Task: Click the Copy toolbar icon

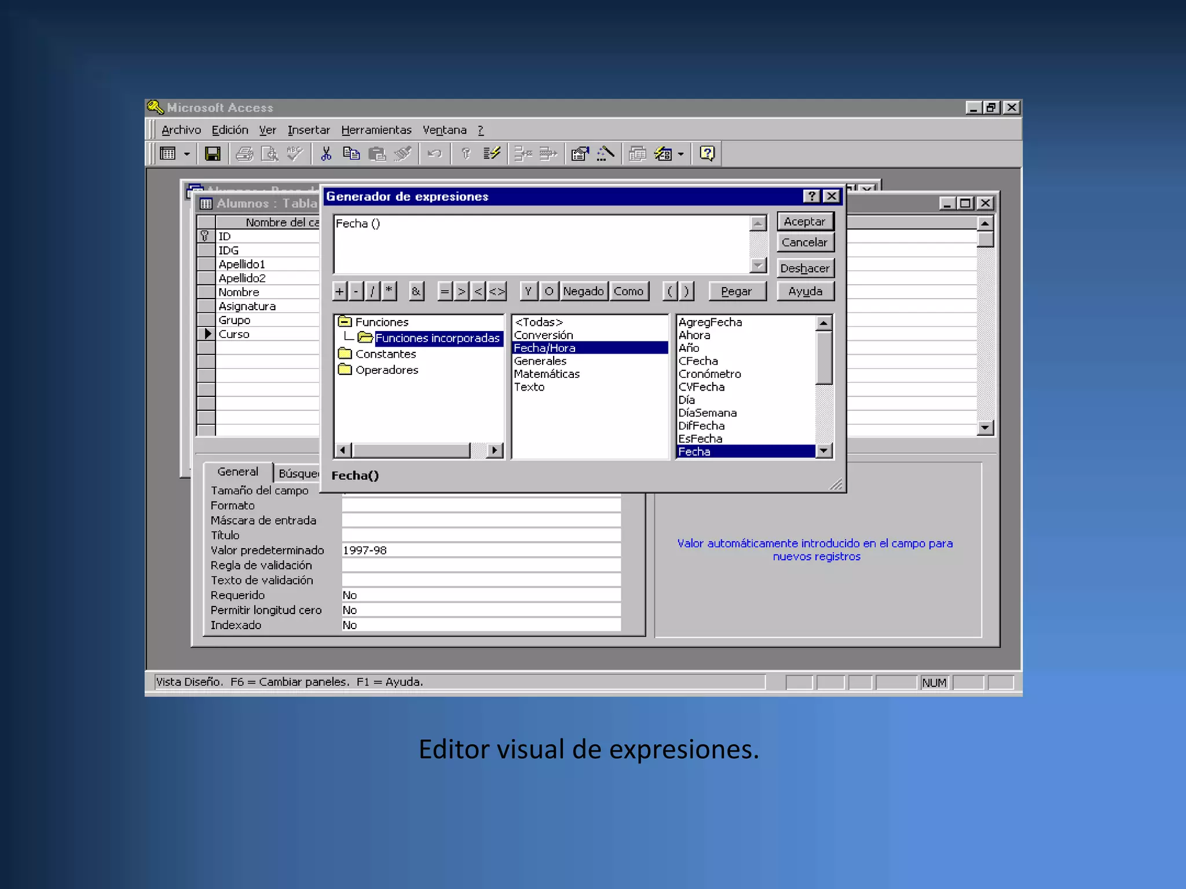Action: [x=351, y=154]
